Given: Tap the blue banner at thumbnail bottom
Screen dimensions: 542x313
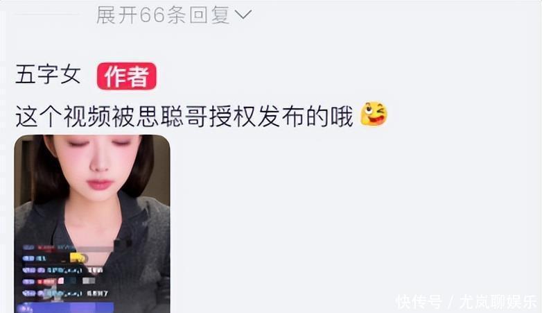Looking at the screenshot, I should [64, 307].
